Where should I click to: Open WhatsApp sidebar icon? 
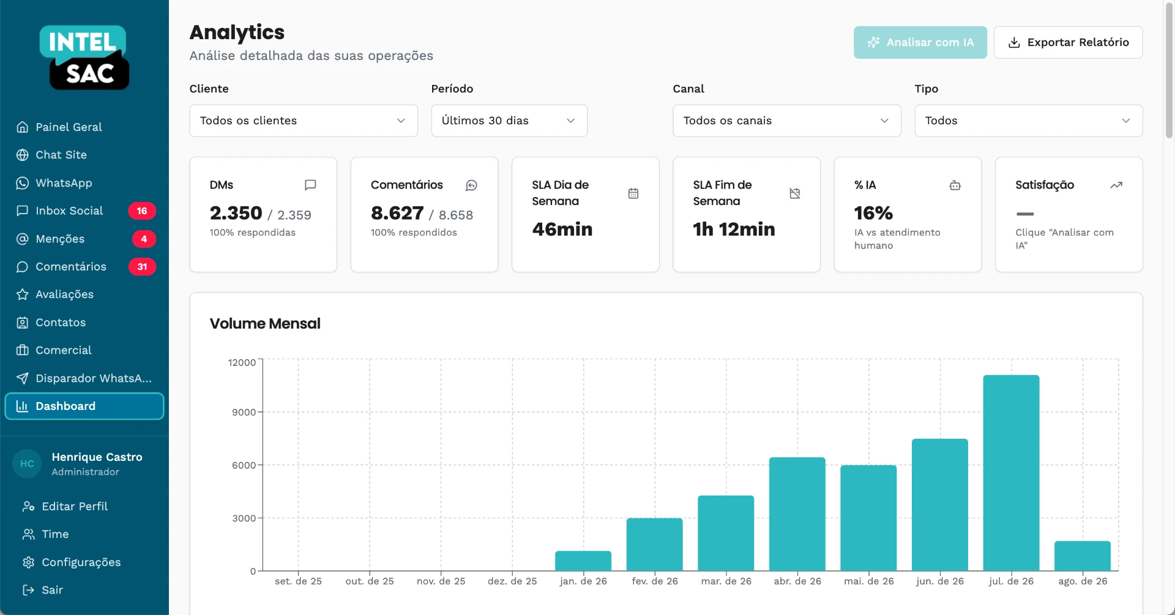23,183
